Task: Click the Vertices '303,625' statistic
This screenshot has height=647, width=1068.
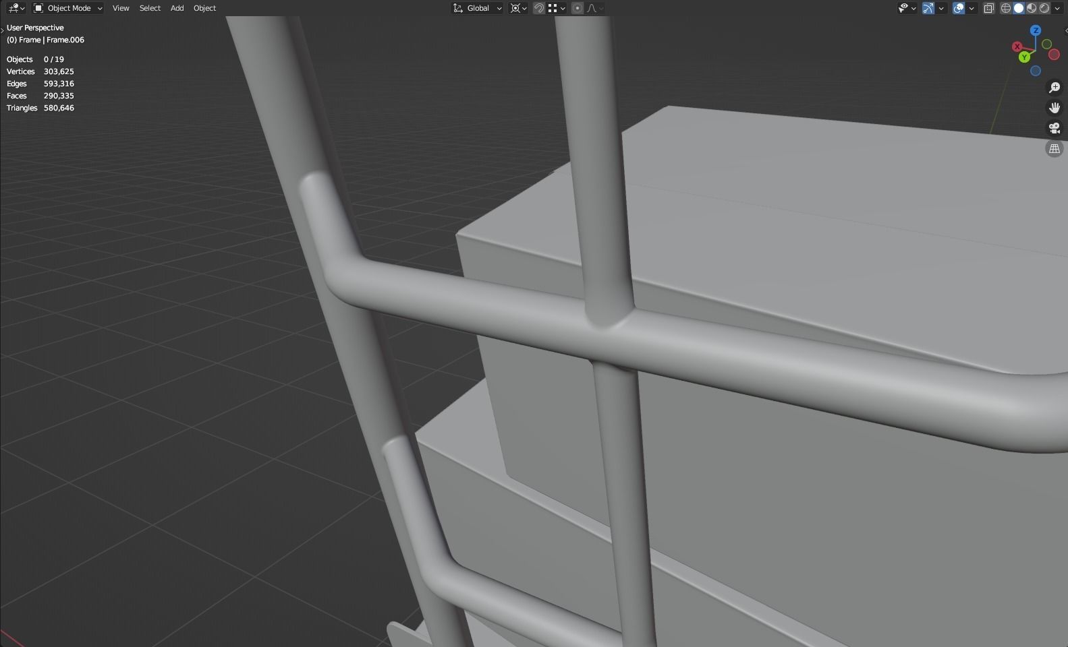Action: click(x=59, y=71)
